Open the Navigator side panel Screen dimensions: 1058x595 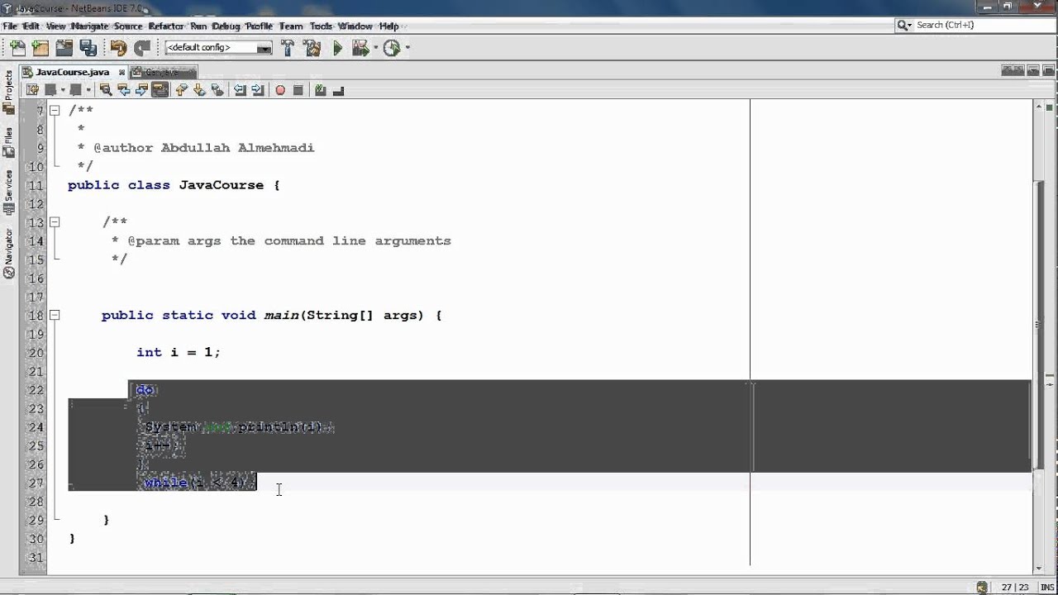pos(9,252)
